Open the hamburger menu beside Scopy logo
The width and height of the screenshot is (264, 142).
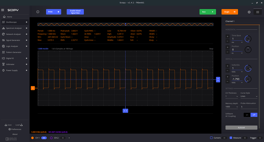point(3,10)
